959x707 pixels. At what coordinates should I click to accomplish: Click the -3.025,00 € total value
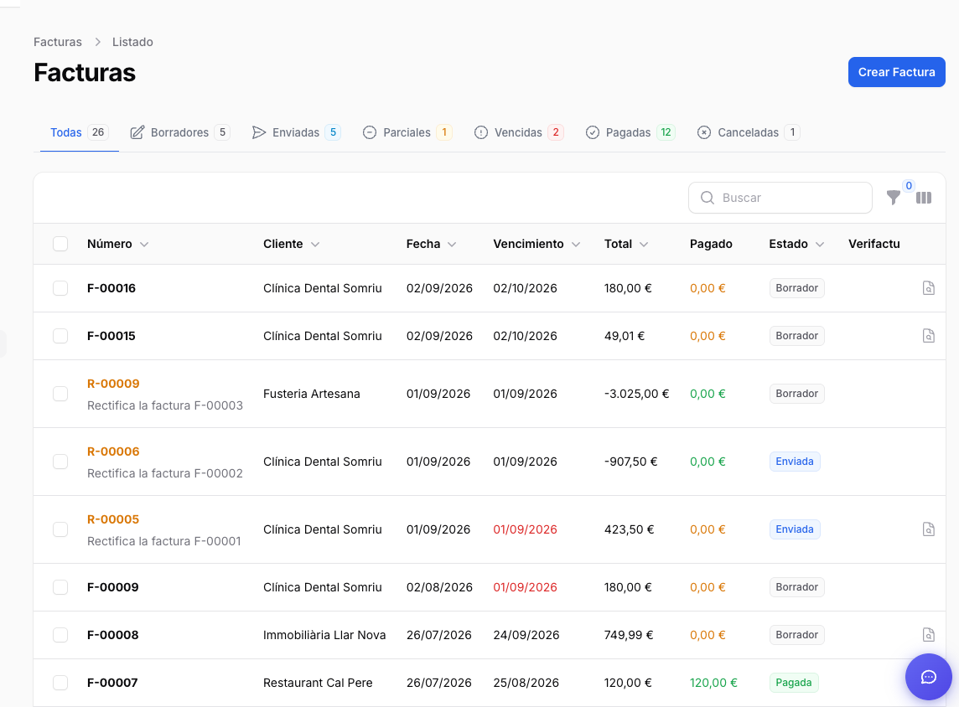click(636, 394)
